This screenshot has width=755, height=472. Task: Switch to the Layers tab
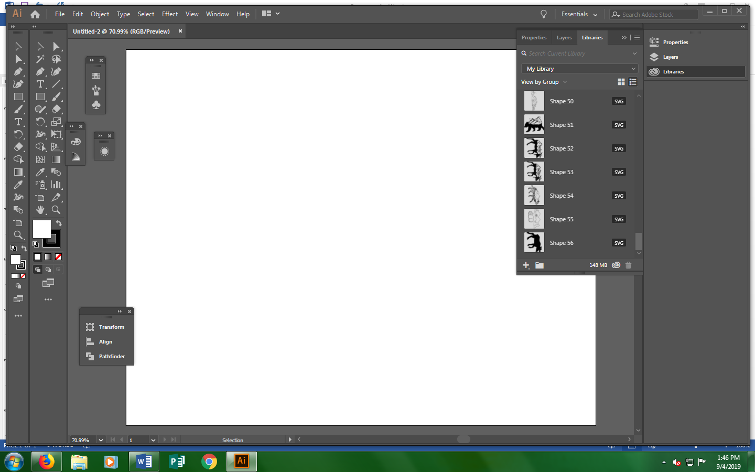pos(564,38)
